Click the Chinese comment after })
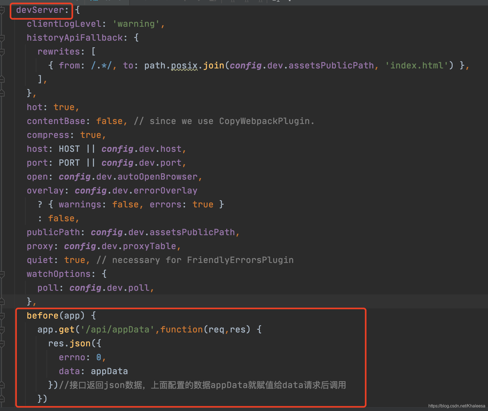The image size is (488, 411). (202, 385)
